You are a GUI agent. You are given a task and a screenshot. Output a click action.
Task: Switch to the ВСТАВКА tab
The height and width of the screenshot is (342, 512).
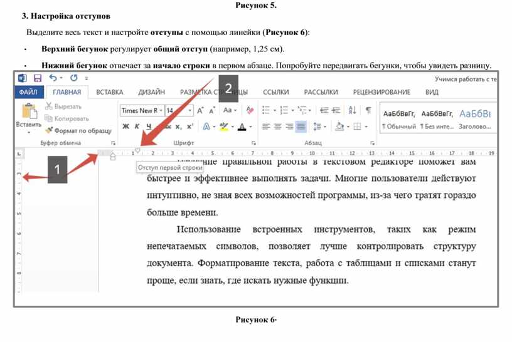[x=110, y=92]
